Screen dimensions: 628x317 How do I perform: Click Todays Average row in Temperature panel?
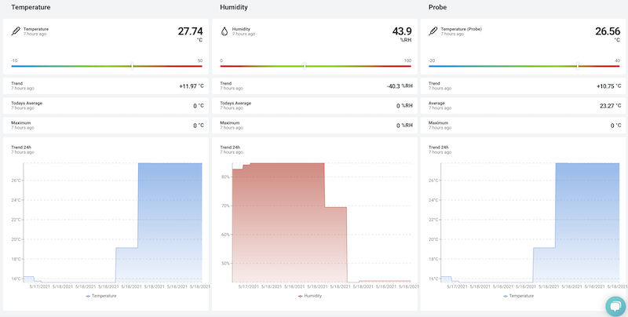pyautogui.click(x=107, y=105)
